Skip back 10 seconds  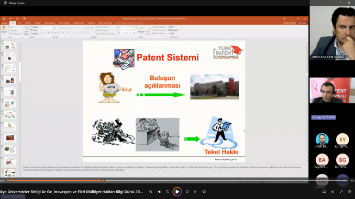pyautogui.click(x=168, y=192)
